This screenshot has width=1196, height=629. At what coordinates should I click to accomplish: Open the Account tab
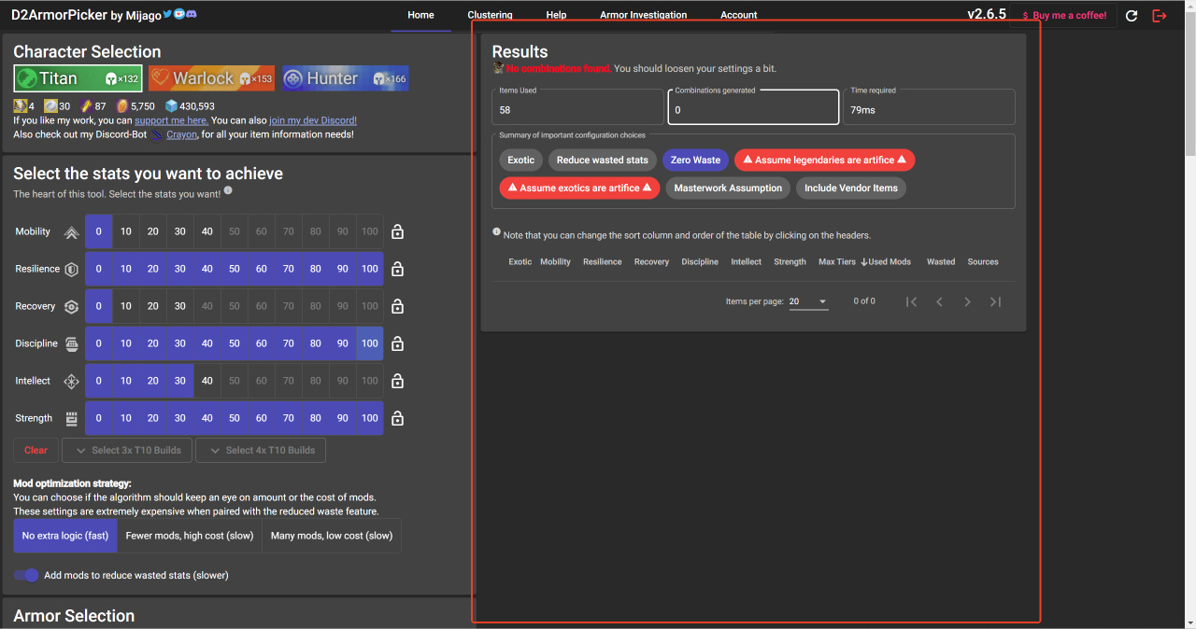[739, 16]
